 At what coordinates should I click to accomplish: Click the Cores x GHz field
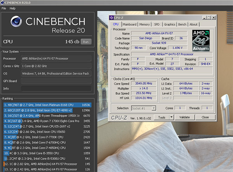click(56, 66)
